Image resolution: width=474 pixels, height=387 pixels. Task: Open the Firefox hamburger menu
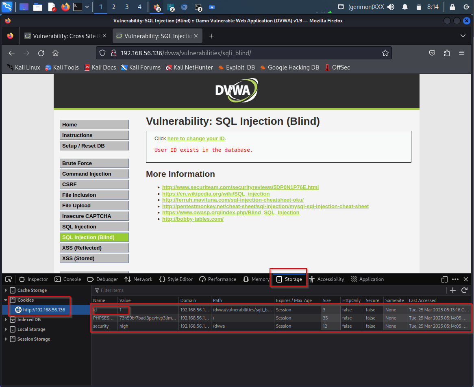click(x=461, y=53)
